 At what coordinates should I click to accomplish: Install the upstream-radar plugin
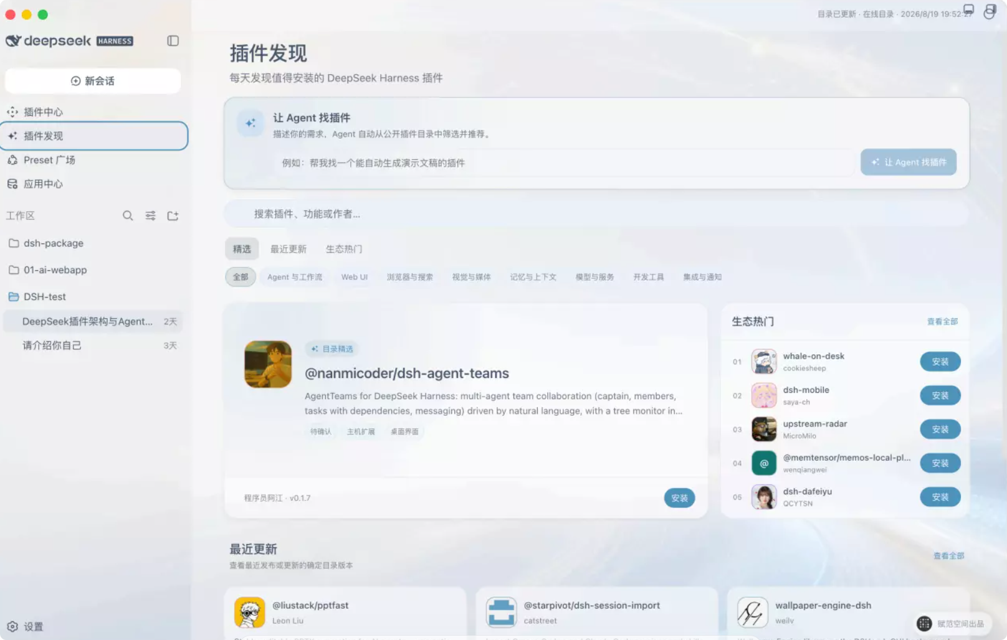(940, 430)
